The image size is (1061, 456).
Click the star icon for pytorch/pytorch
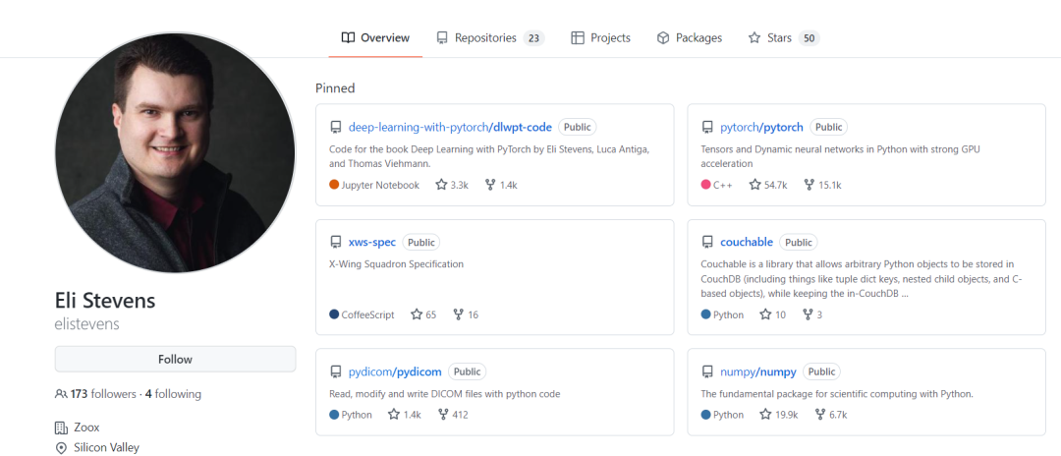[x=755, y=185]
